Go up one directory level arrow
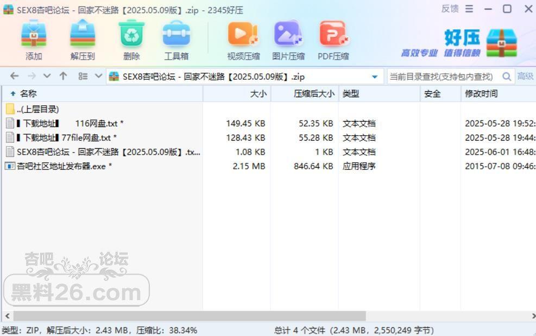This screenshot has height=336, width=536. [x=63, y=76]
